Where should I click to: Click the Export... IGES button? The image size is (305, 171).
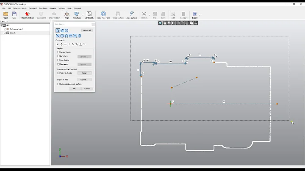click(x=84, y=80)
